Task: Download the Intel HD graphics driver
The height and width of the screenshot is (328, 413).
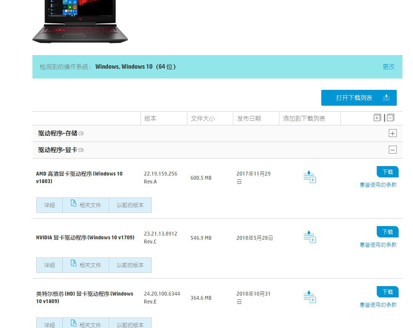Action: click(387, 292)
